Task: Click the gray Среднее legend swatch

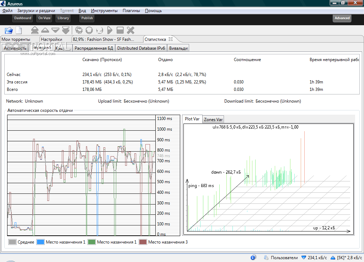Action: (x=12, y=242)
